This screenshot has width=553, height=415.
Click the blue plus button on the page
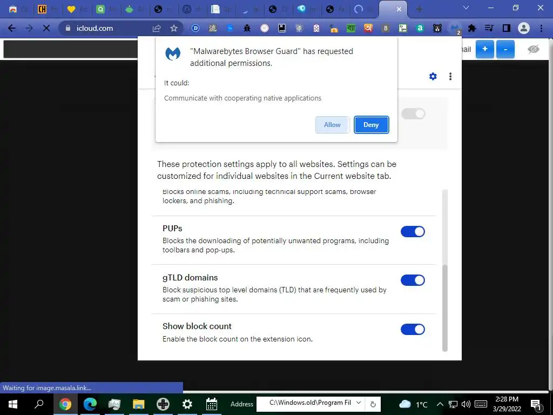485,49
